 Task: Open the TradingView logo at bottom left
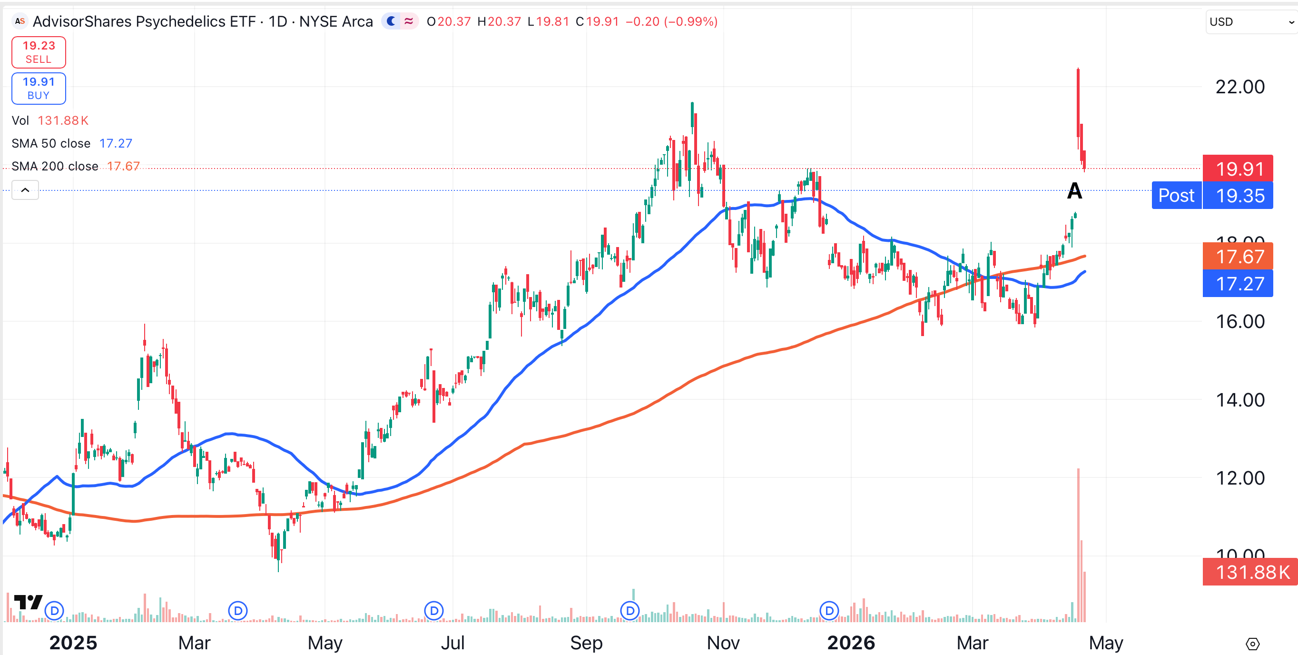28,602
